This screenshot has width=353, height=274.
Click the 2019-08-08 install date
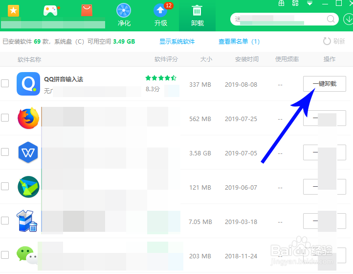(241, 85)
